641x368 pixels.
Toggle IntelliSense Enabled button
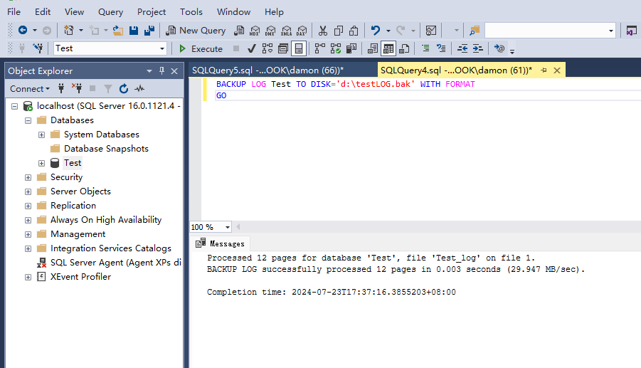(299, 48)
